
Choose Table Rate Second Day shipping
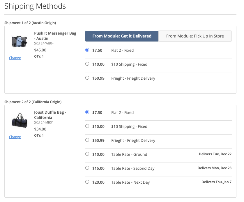[87, 168]
